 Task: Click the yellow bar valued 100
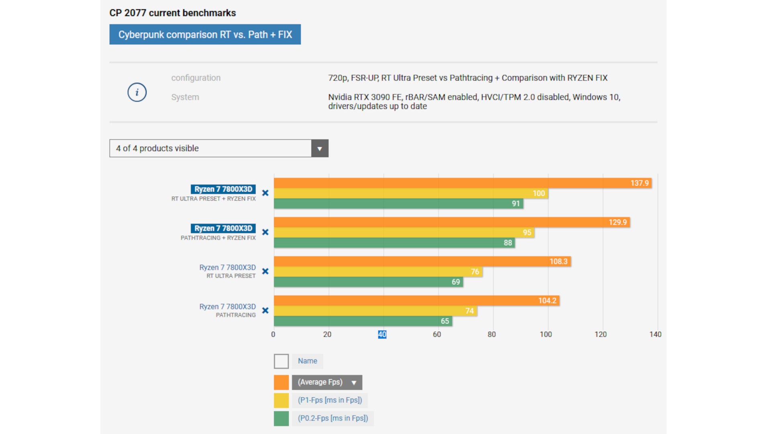[411, 193]
